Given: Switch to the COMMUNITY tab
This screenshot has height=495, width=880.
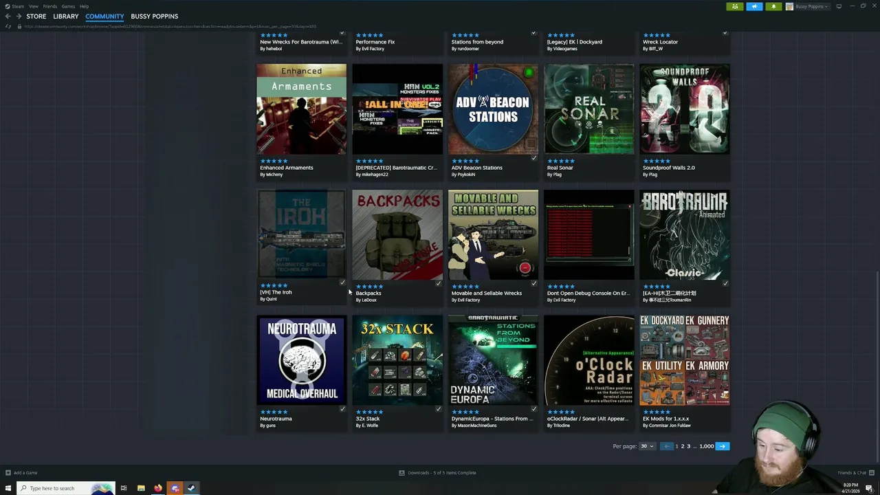Looking at the screenshot, I should [104, 16].
